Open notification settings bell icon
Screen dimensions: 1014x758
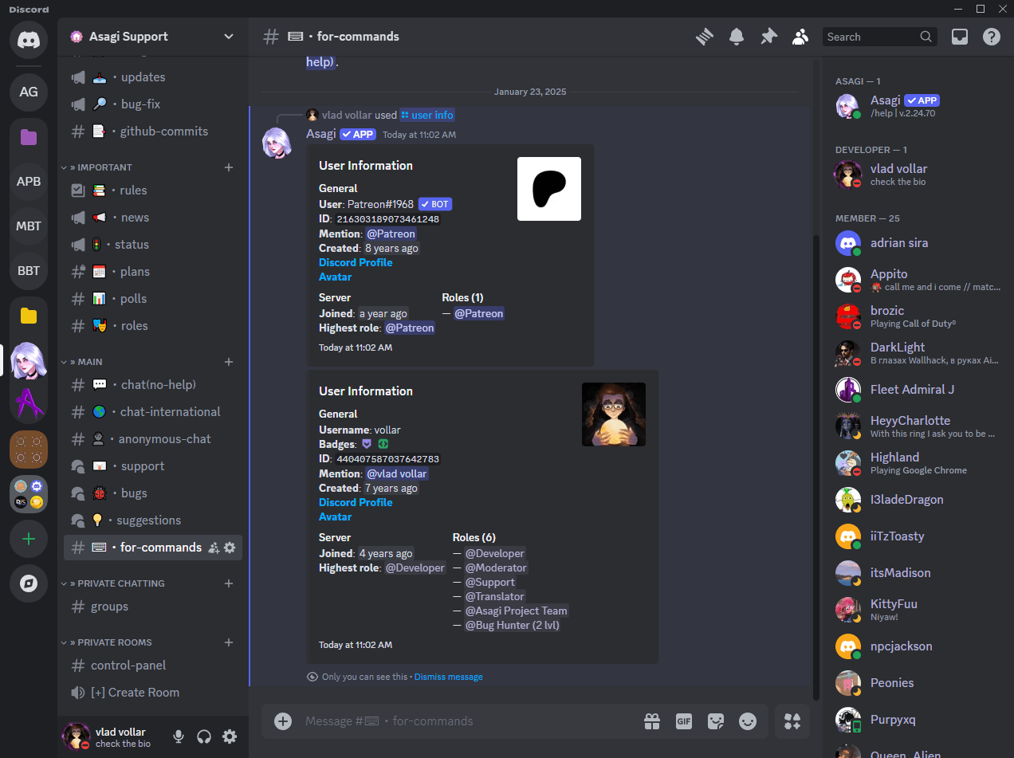(x=737, y=37)
